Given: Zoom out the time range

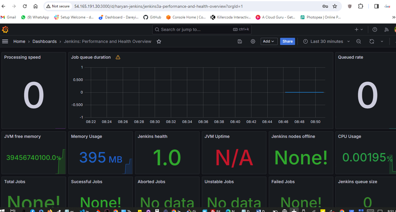Looking at the screenshot, I should 359,41.
